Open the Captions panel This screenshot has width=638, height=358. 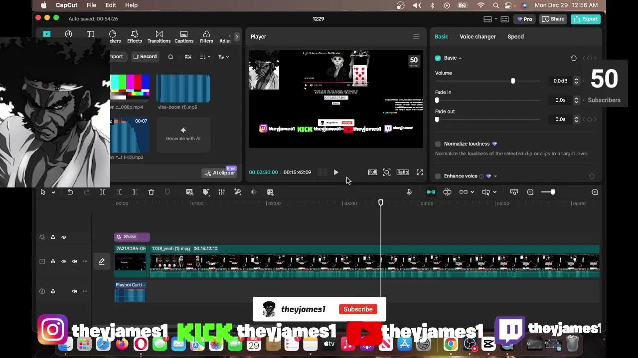(x=184, y=37)
